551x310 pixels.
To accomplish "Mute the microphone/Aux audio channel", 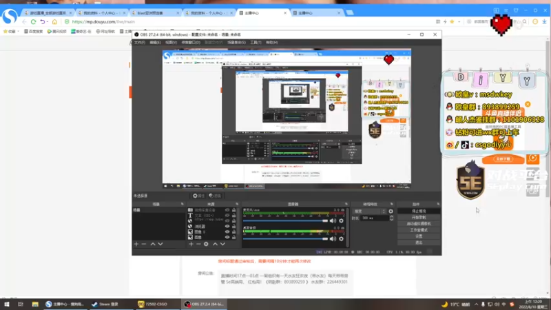I will [333, 220].
